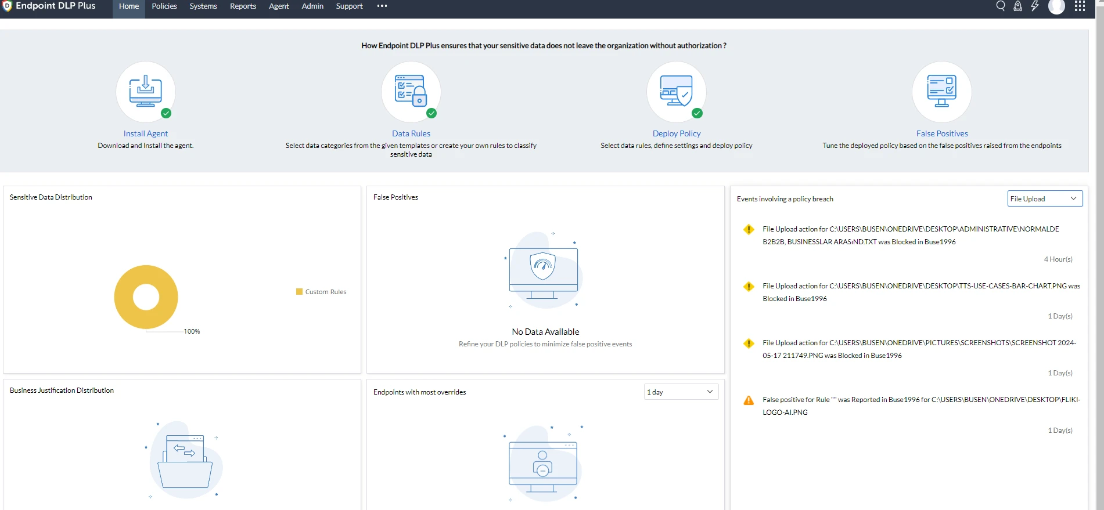Click the Endpoints overrides user monitor illustration
Viewport: 1104px width, 510px height.
(544, 464)
